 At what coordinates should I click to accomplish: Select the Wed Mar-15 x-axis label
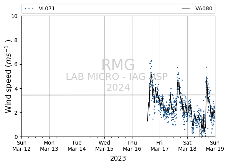click(x=104, y=146)
